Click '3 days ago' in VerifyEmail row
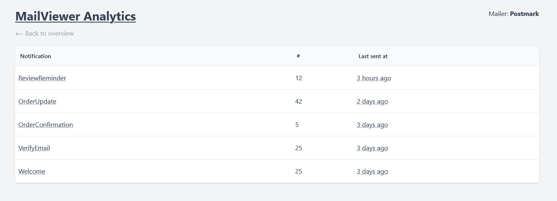Viewport: 557px width, 201px height. [x=372, y=148]
